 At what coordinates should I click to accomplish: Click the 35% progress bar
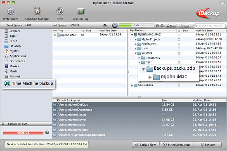click(x=136, y=25)
